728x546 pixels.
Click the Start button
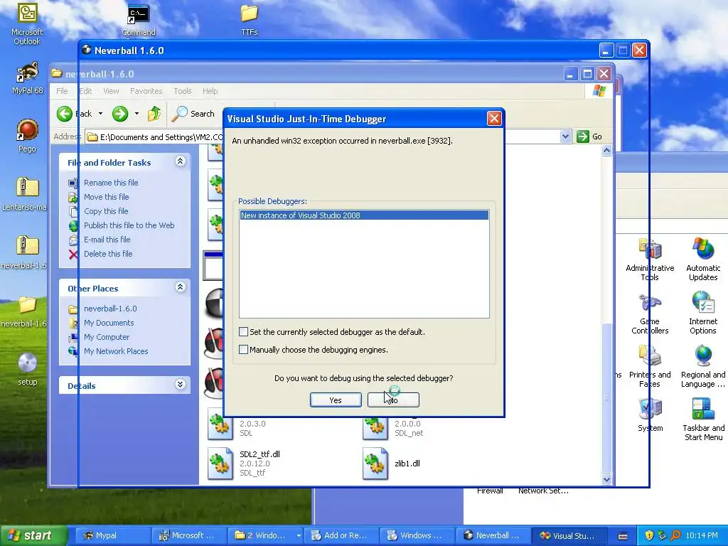click(33, 535)
